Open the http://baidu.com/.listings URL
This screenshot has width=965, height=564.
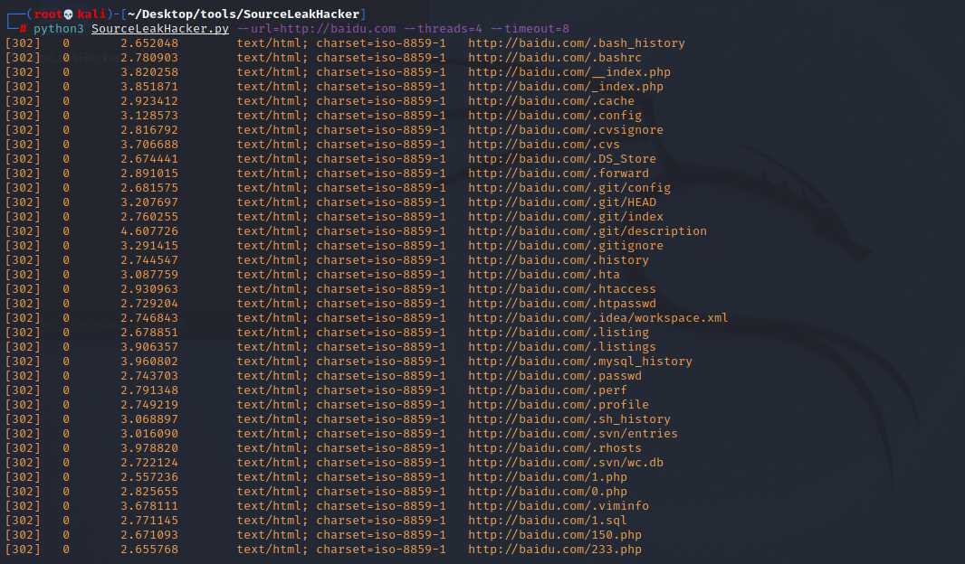tap(562, 346)
